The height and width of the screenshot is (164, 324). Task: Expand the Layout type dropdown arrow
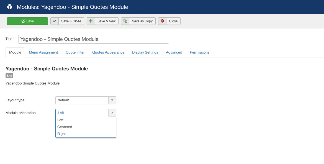tap(112, 100)
